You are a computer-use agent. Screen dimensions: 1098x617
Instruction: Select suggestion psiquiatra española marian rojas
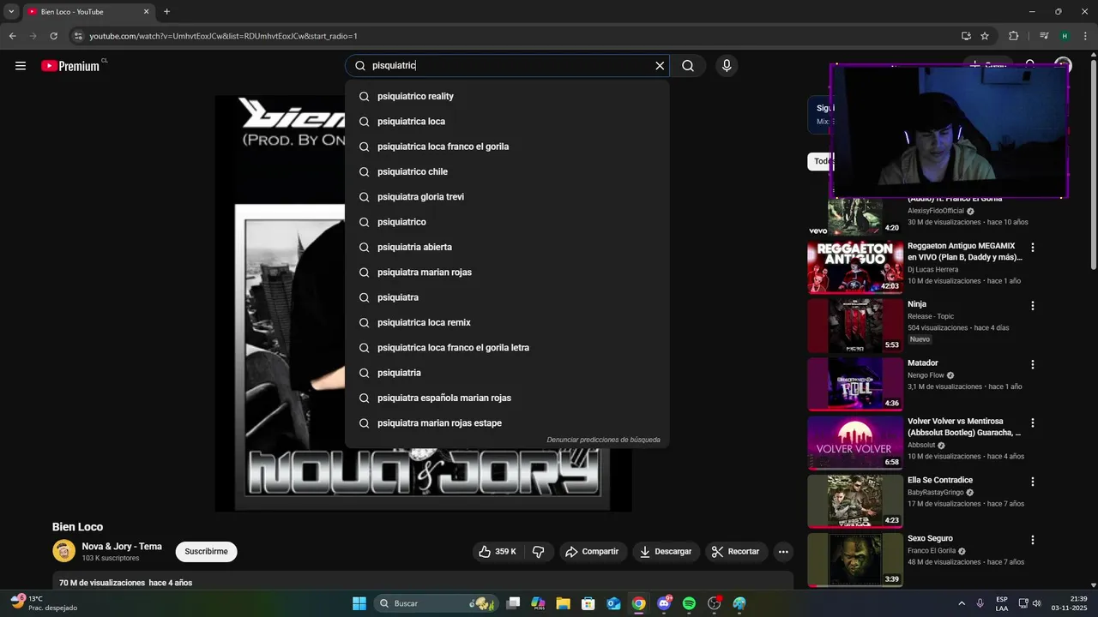pyautogui.click(x=507, y=398)
